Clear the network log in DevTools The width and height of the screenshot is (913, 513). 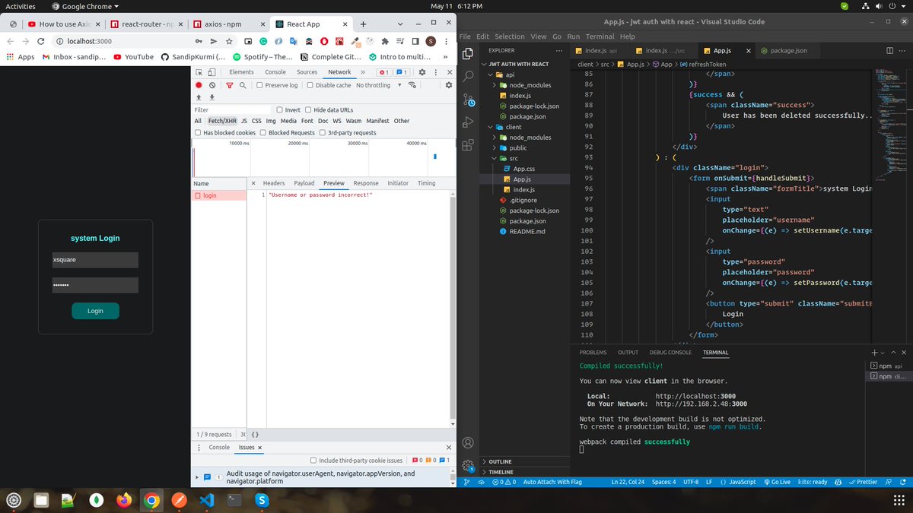pos(212,85)
